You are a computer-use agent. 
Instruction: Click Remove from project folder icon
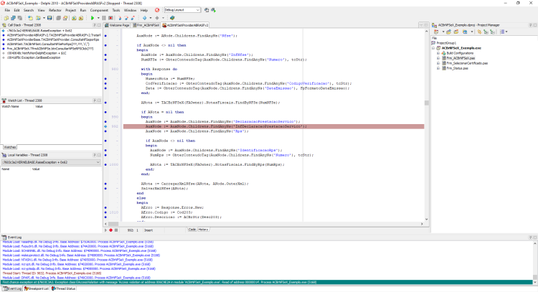pyautogui.click(x=456, y=32)
